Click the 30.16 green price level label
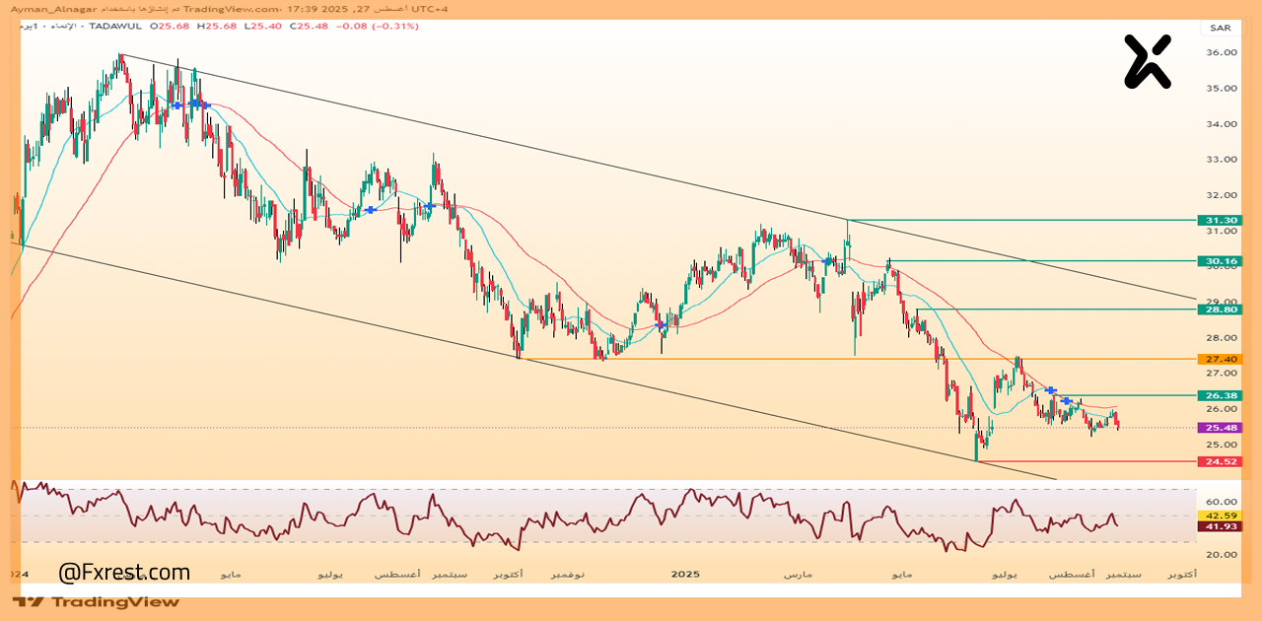 point(1218,261)
